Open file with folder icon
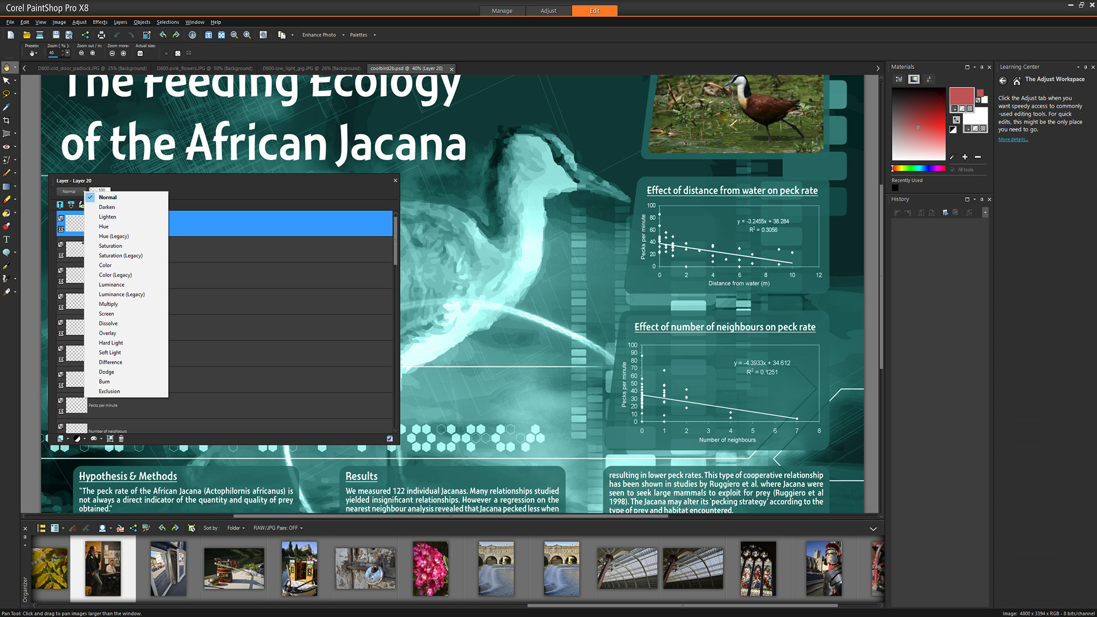This screenshot has height=617, width=1097. [x=26, y=35]
